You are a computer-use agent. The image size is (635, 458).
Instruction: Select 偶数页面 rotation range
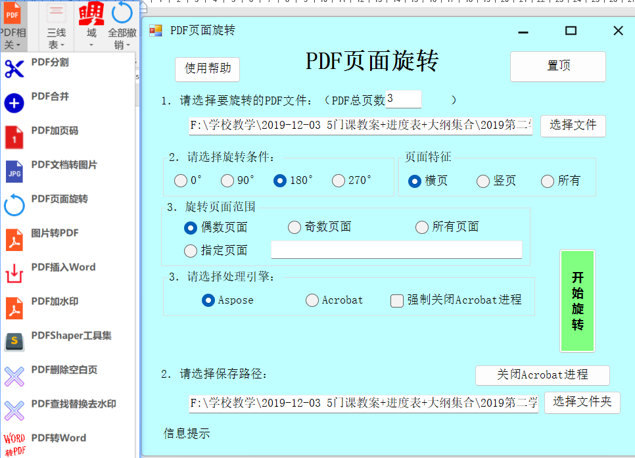216,227
